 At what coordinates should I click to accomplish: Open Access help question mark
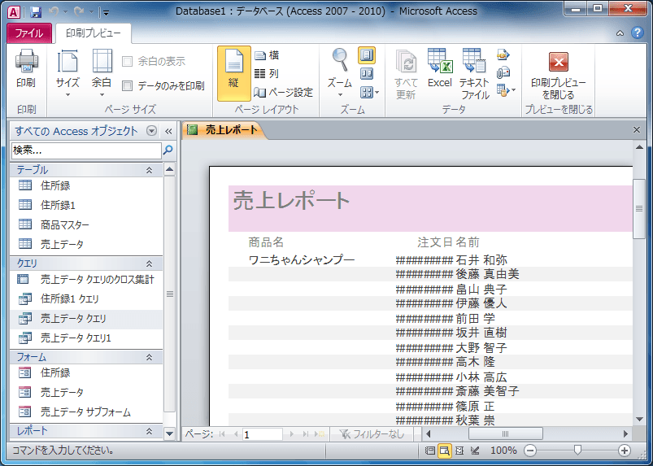coord(638,33)
